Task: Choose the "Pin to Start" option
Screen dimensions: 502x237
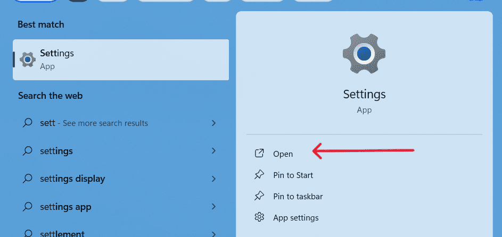Action: tap(293, 175)
